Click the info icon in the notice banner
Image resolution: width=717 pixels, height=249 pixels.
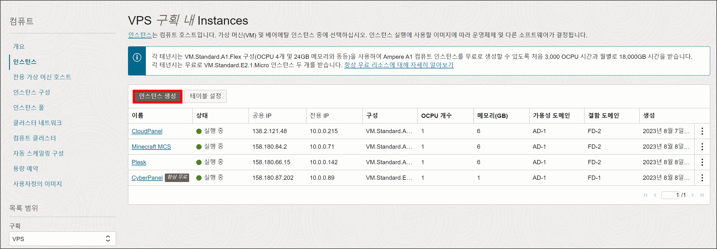point(137,57)
